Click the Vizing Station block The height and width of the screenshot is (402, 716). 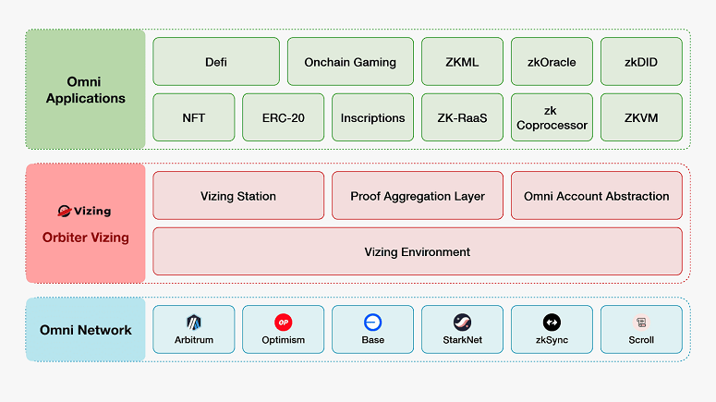238,196
